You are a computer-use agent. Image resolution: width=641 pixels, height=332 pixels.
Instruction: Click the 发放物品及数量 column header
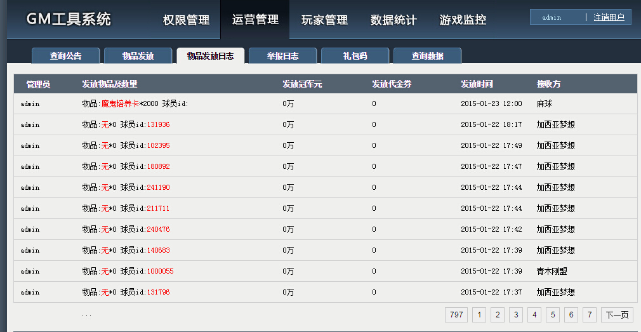[x=110, y=84]
